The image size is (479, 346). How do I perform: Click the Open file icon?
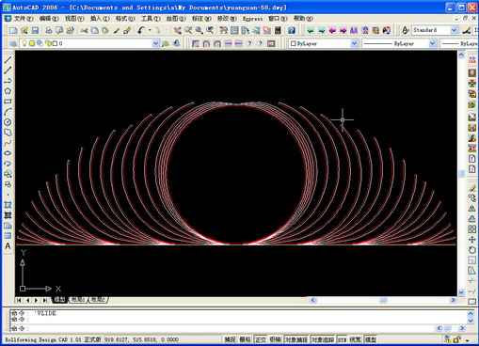tap(24, 30)
